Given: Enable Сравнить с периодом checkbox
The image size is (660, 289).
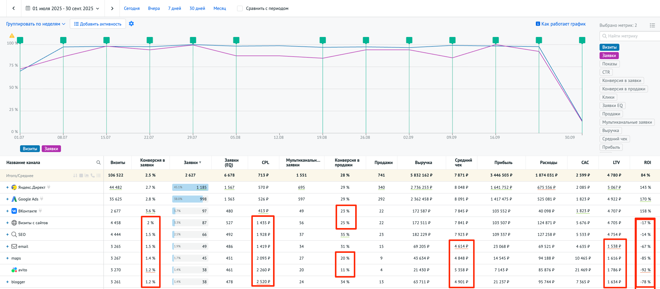Looking at the screenshot, I should click(x=240, y=8).
